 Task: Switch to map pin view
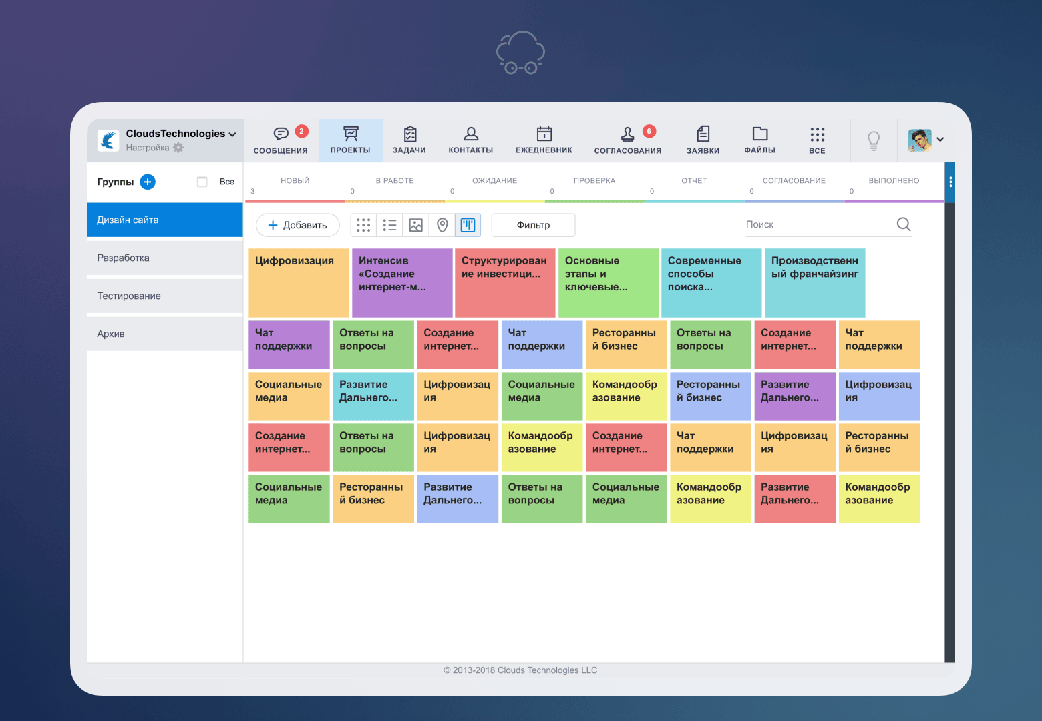click(442, 225)
